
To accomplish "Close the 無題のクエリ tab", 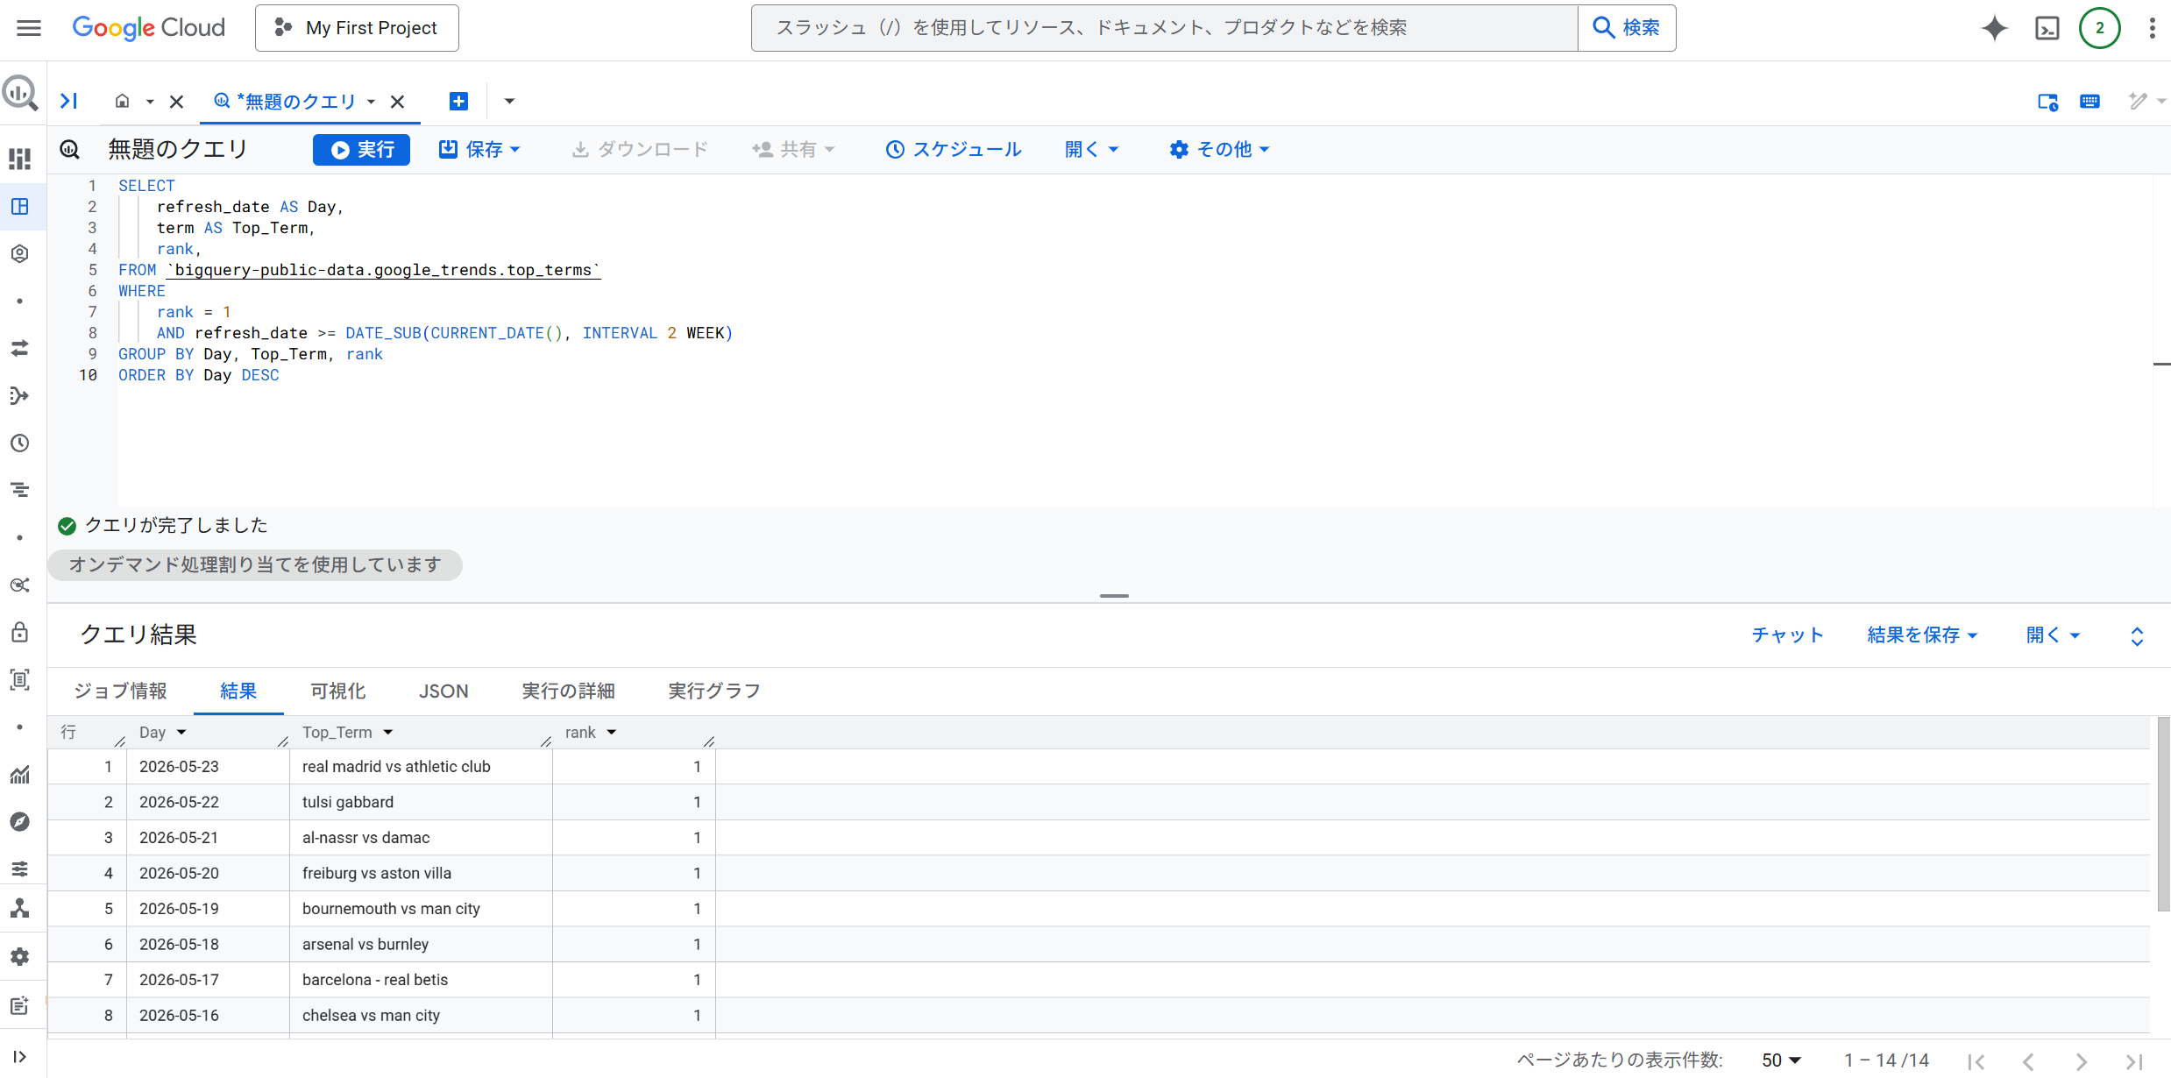I will pos(397,102).
